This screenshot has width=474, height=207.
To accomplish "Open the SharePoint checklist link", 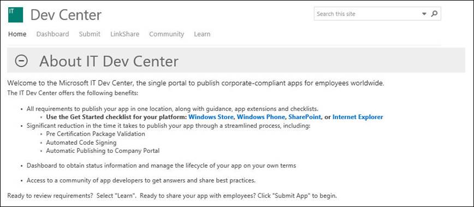I will coord(304,117).
